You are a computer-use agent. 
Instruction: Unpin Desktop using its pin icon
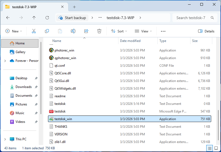(x=36, y=78)
